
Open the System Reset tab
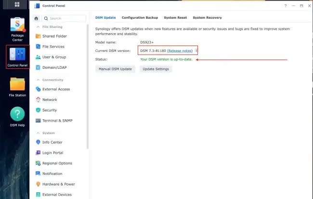click(175, 17)
